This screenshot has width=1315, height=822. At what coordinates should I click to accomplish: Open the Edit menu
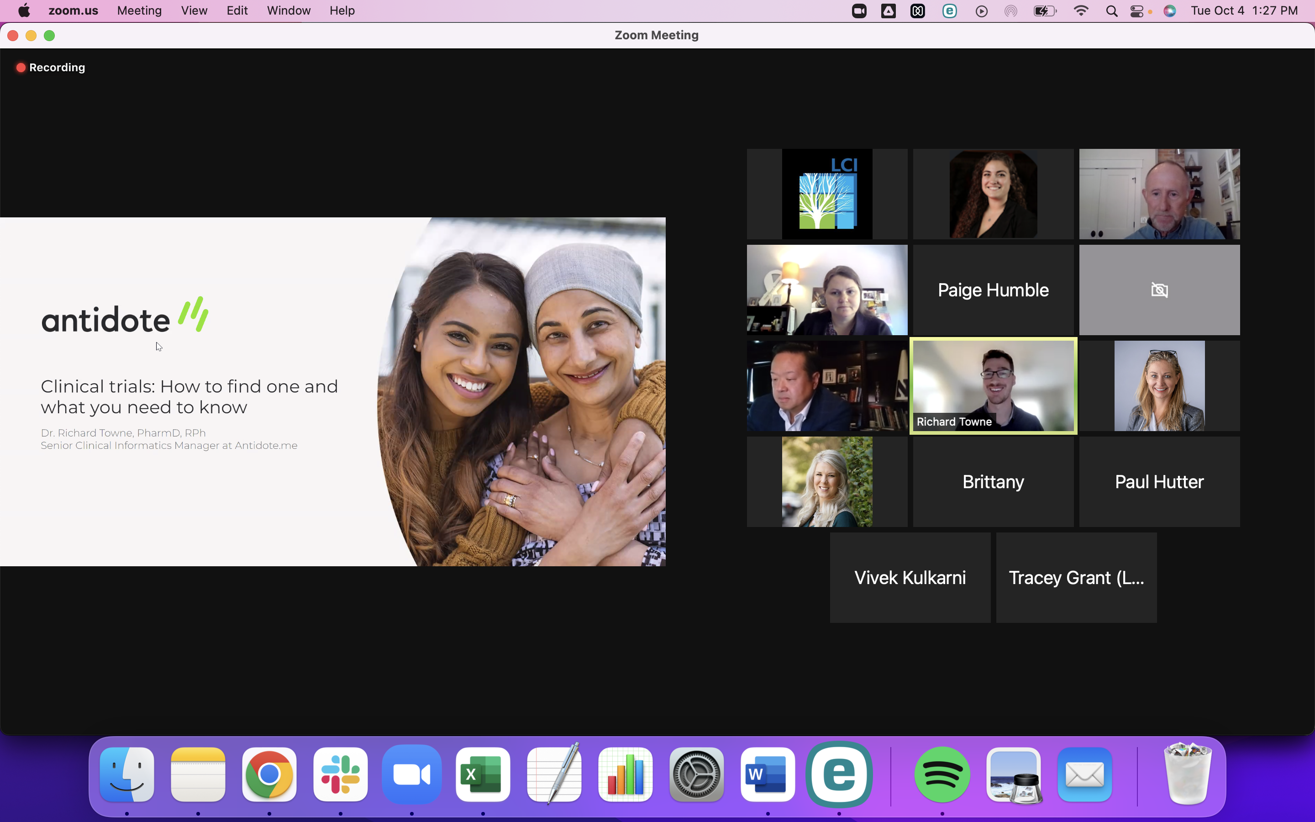(x=237, y=11)
